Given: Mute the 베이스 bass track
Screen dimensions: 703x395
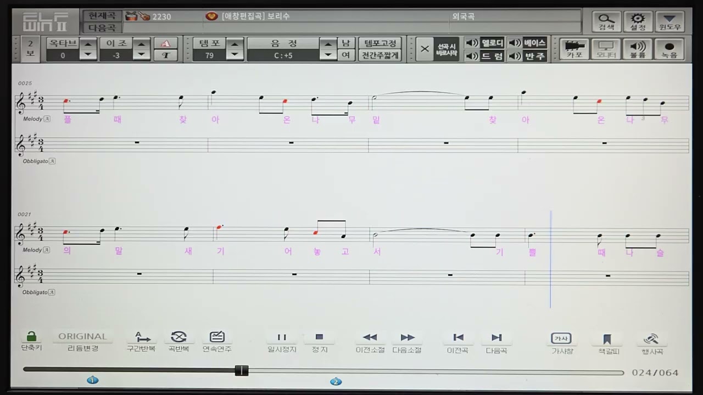Looking at the screenshot, I should pos(527,43).
